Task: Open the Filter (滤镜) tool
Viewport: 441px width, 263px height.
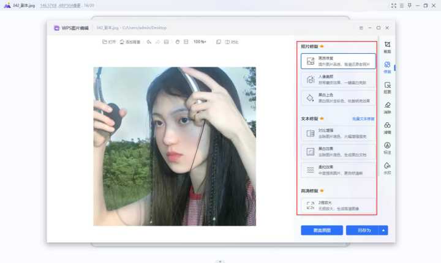Action: coord(387,128)
